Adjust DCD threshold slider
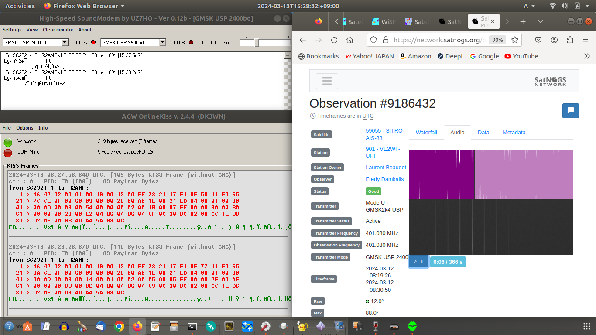Image resolution: width=596 pixels, height=335 pixels. coord(257,42)
